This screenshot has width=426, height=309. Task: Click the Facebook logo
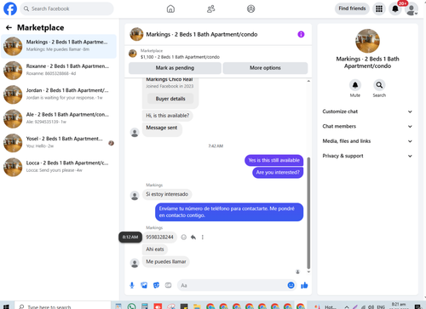click(x=10, y=9)
